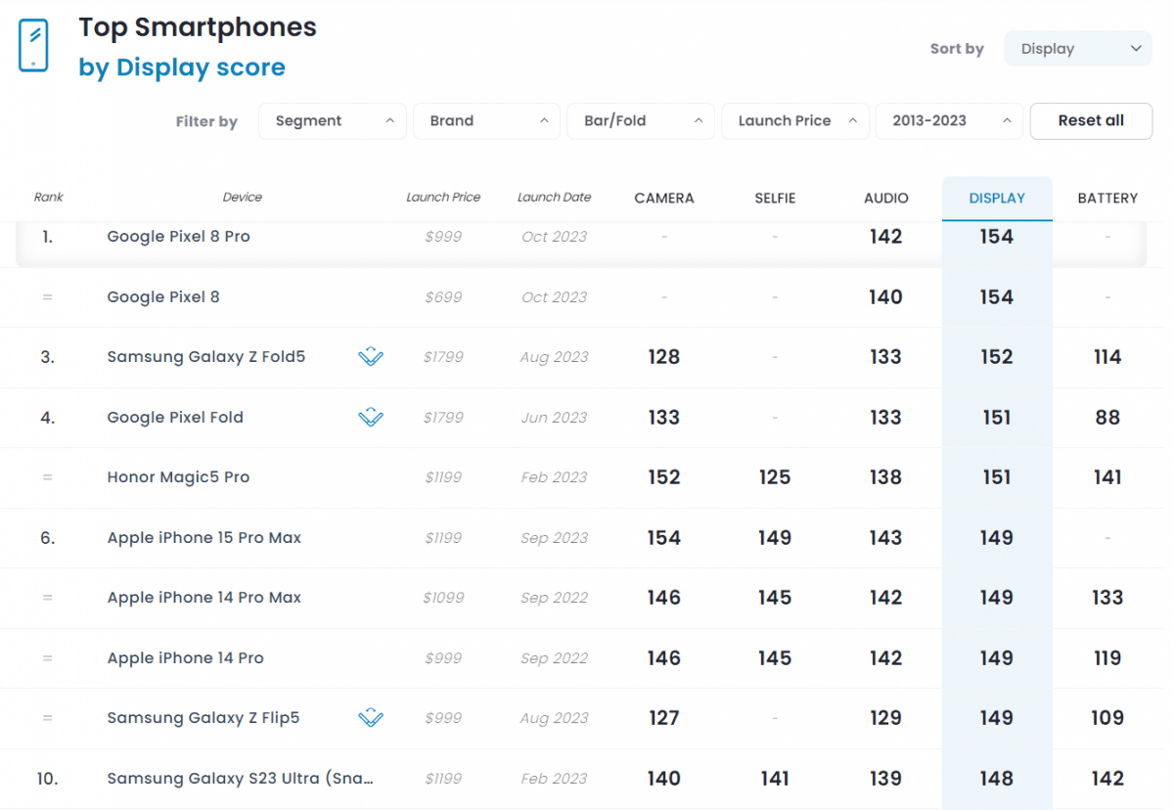
Task: Expand the Launch Price filter
Action: tap(795, 121)
